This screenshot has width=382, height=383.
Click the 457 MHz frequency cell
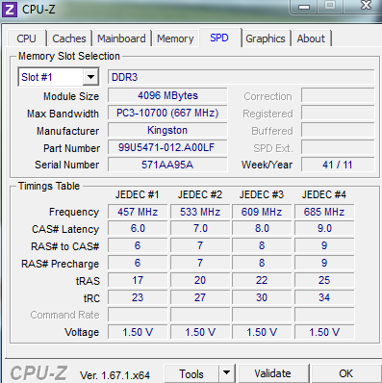[138, 212]
